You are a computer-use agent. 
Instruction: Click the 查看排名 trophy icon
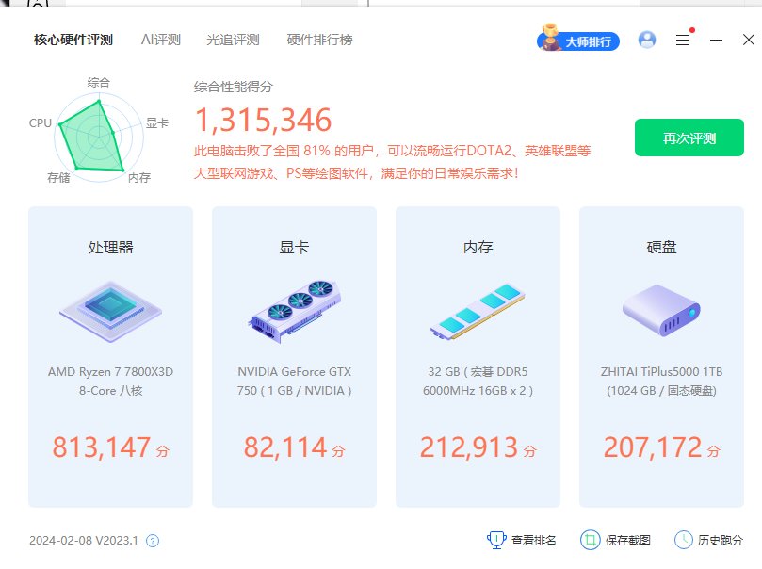[x=496, y=540]
